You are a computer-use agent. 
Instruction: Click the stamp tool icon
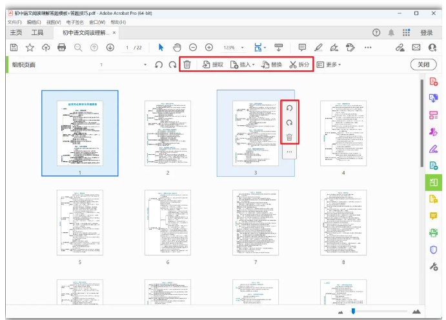(x=350, y=48)
